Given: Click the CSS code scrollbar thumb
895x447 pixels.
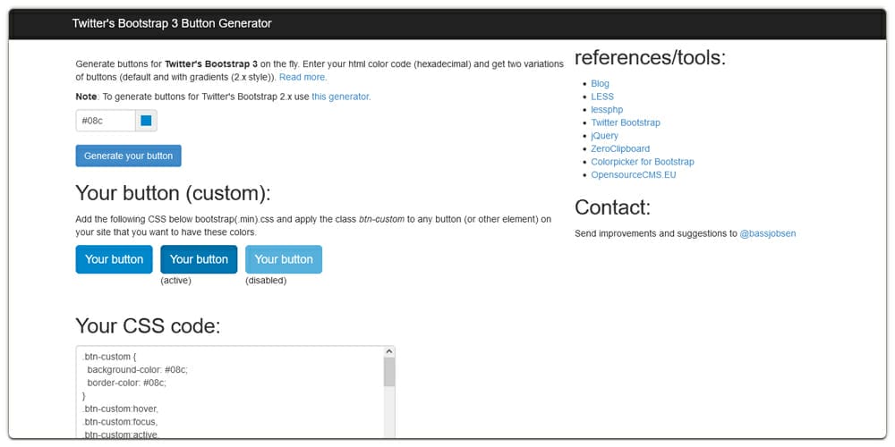Looking at the screenshot, I should pyautogui.click(x=389, y=372).
